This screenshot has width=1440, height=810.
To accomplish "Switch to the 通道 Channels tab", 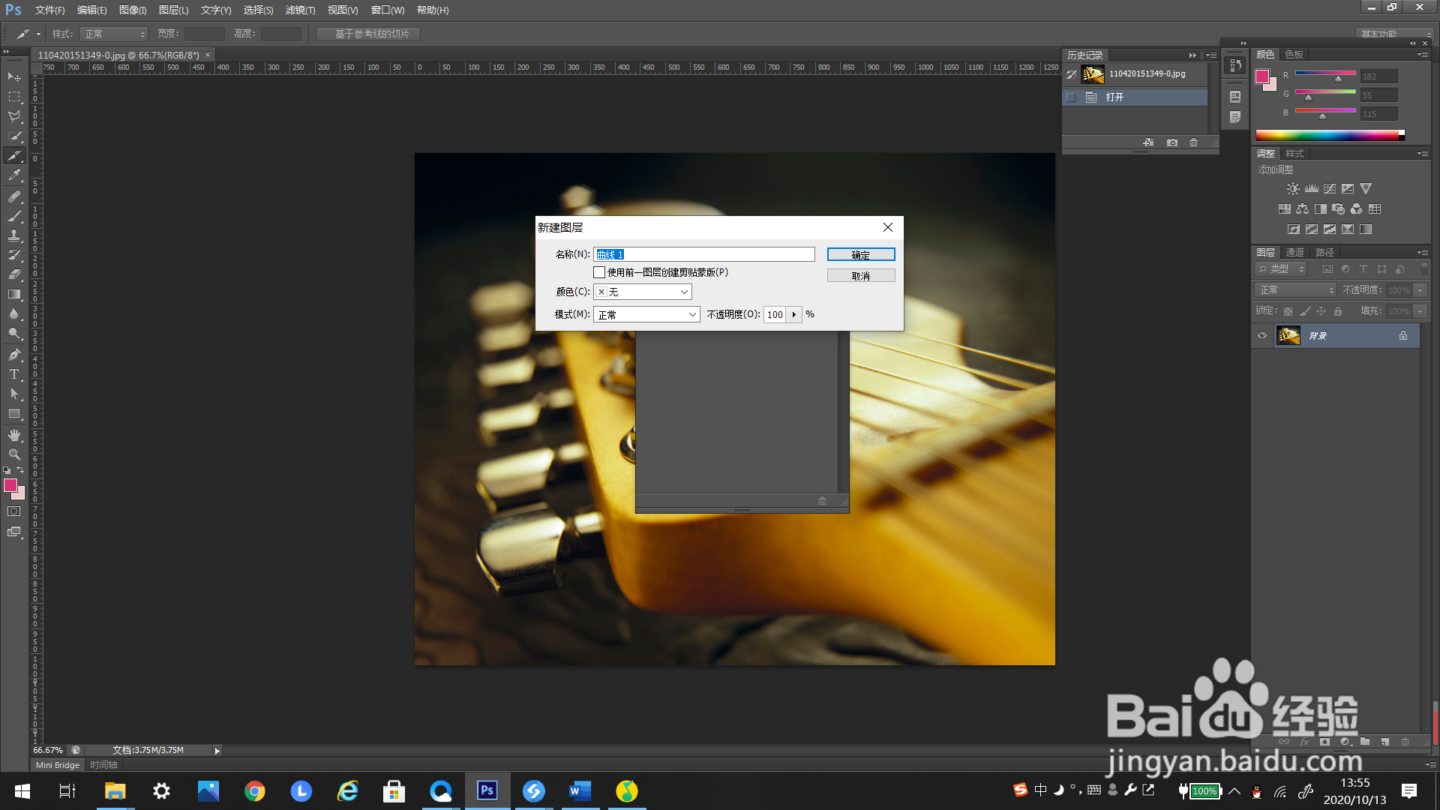I will (1294, 252).
